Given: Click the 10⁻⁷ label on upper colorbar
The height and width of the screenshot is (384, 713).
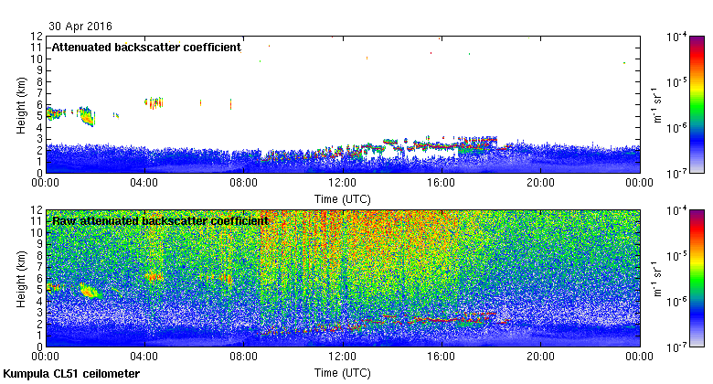Looking at the screenshot, I should (676, 174).
